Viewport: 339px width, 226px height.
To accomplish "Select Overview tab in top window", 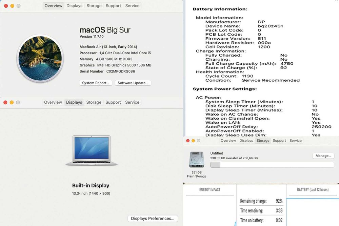I will (x=54, y=6).
